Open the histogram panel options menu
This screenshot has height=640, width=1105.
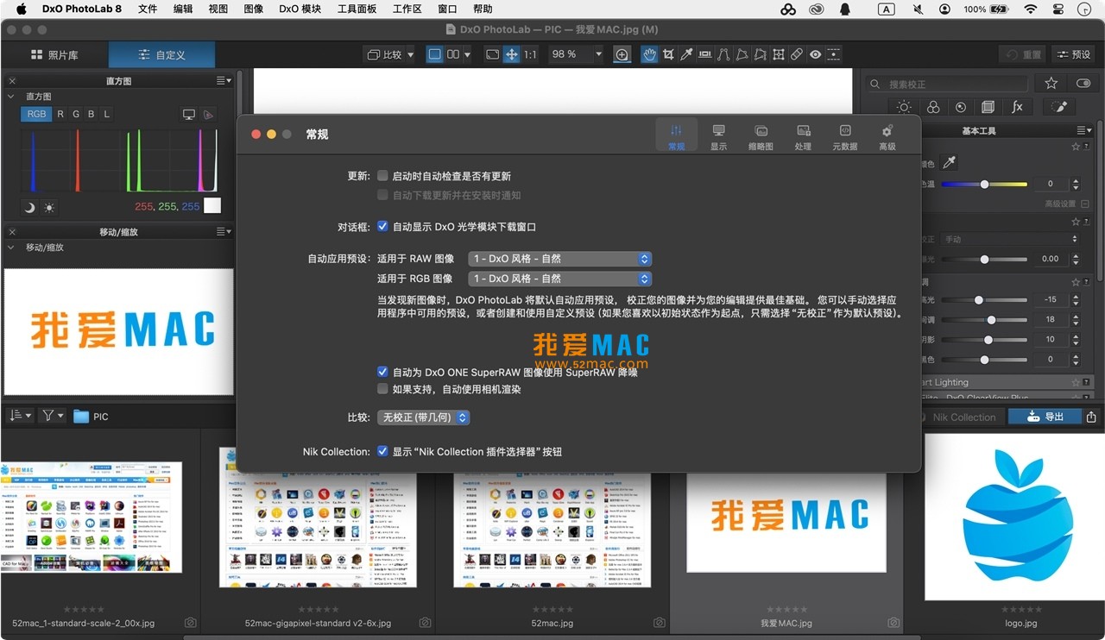click(x=224, y=81)
